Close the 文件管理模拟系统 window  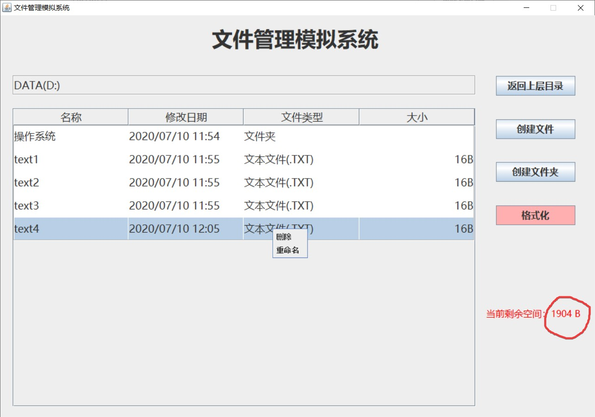pos(581,8)
